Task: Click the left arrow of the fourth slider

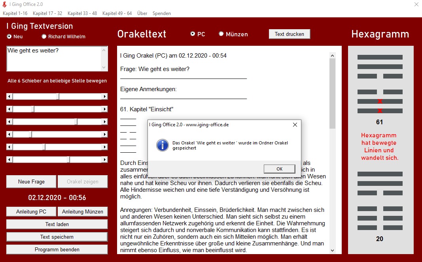Action: tap(9, 134)
